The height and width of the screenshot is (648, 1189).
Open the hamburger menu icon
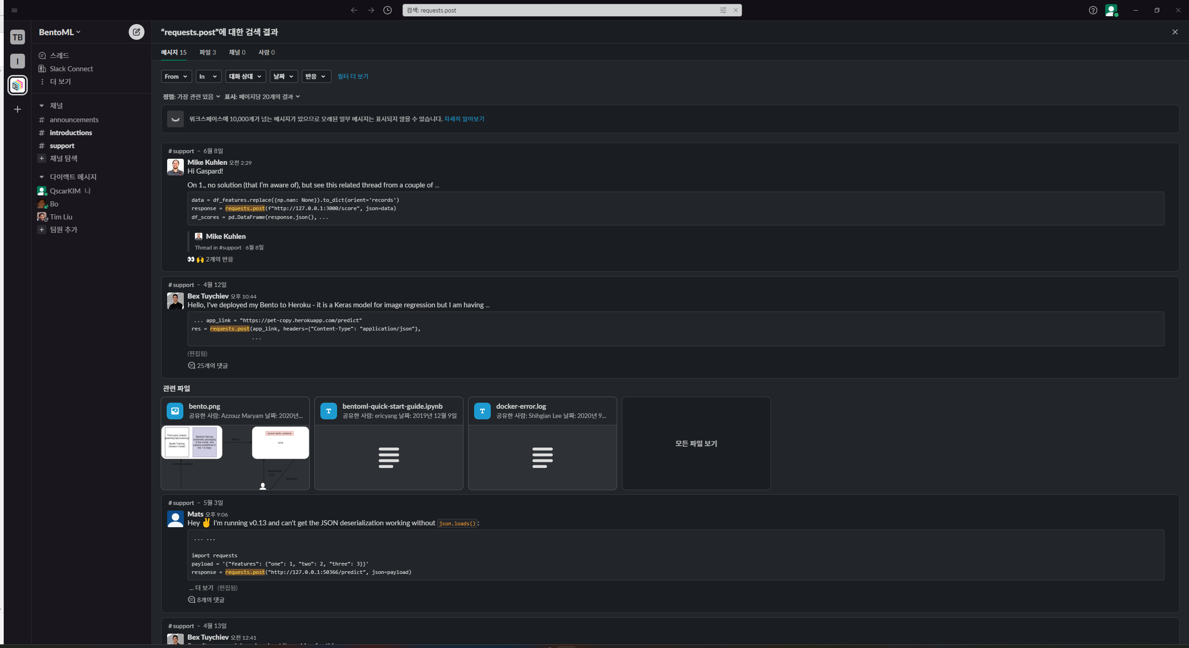coord(14,10)
